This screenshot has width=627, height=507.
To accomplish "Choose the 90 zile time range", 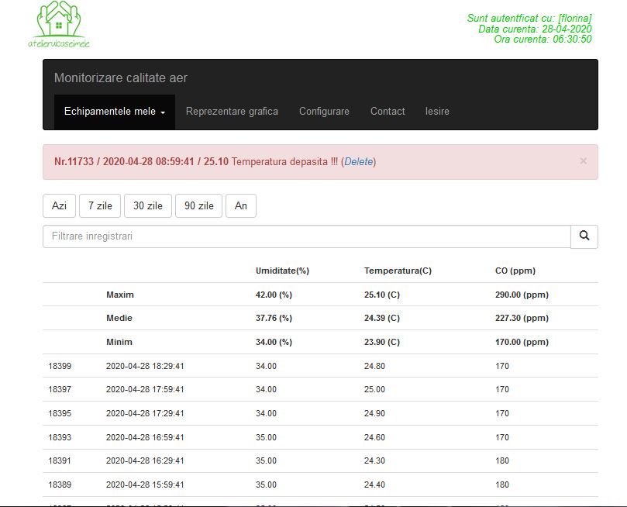I will coord(198,206).
